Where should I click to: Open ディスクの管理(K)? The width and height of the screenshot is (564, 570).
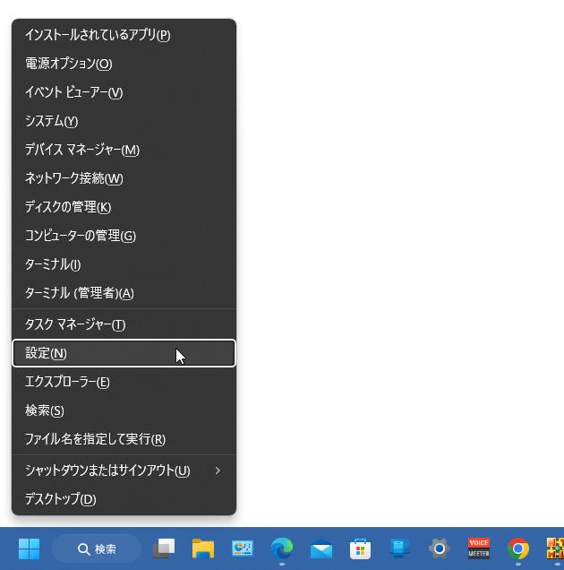[x=124, y=207]
